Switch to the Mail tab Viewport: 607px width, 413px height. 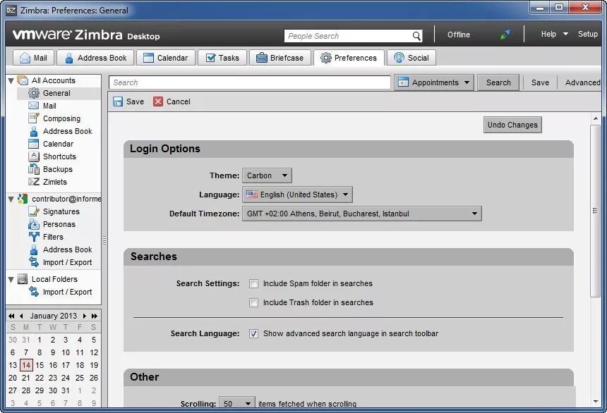coord(34,58)
